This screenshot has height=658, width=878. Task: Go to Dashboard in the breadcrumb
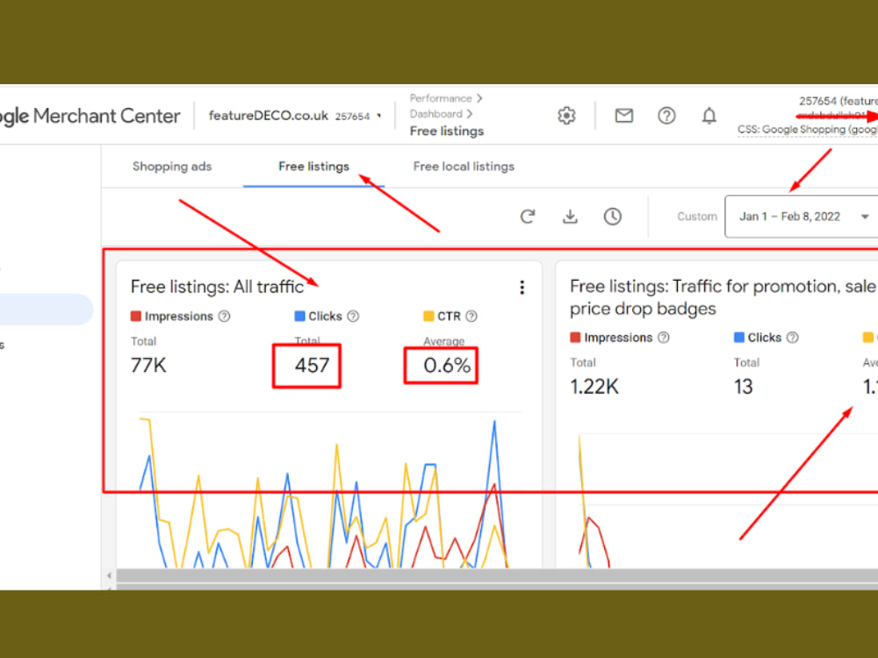click(436, 114)
